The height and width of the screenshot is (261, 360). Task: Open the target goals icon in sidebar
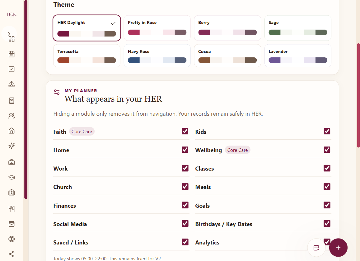(12, 239)
